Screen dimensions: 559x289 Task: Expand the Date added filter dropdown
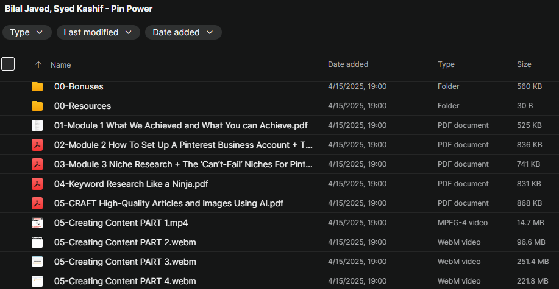point(183,32)
